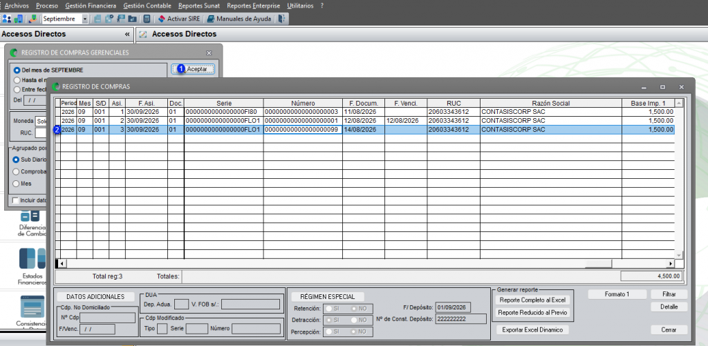Click the Formato 1 button
The width and height of the screenshot is (708, 346).
tap(617, 294)
